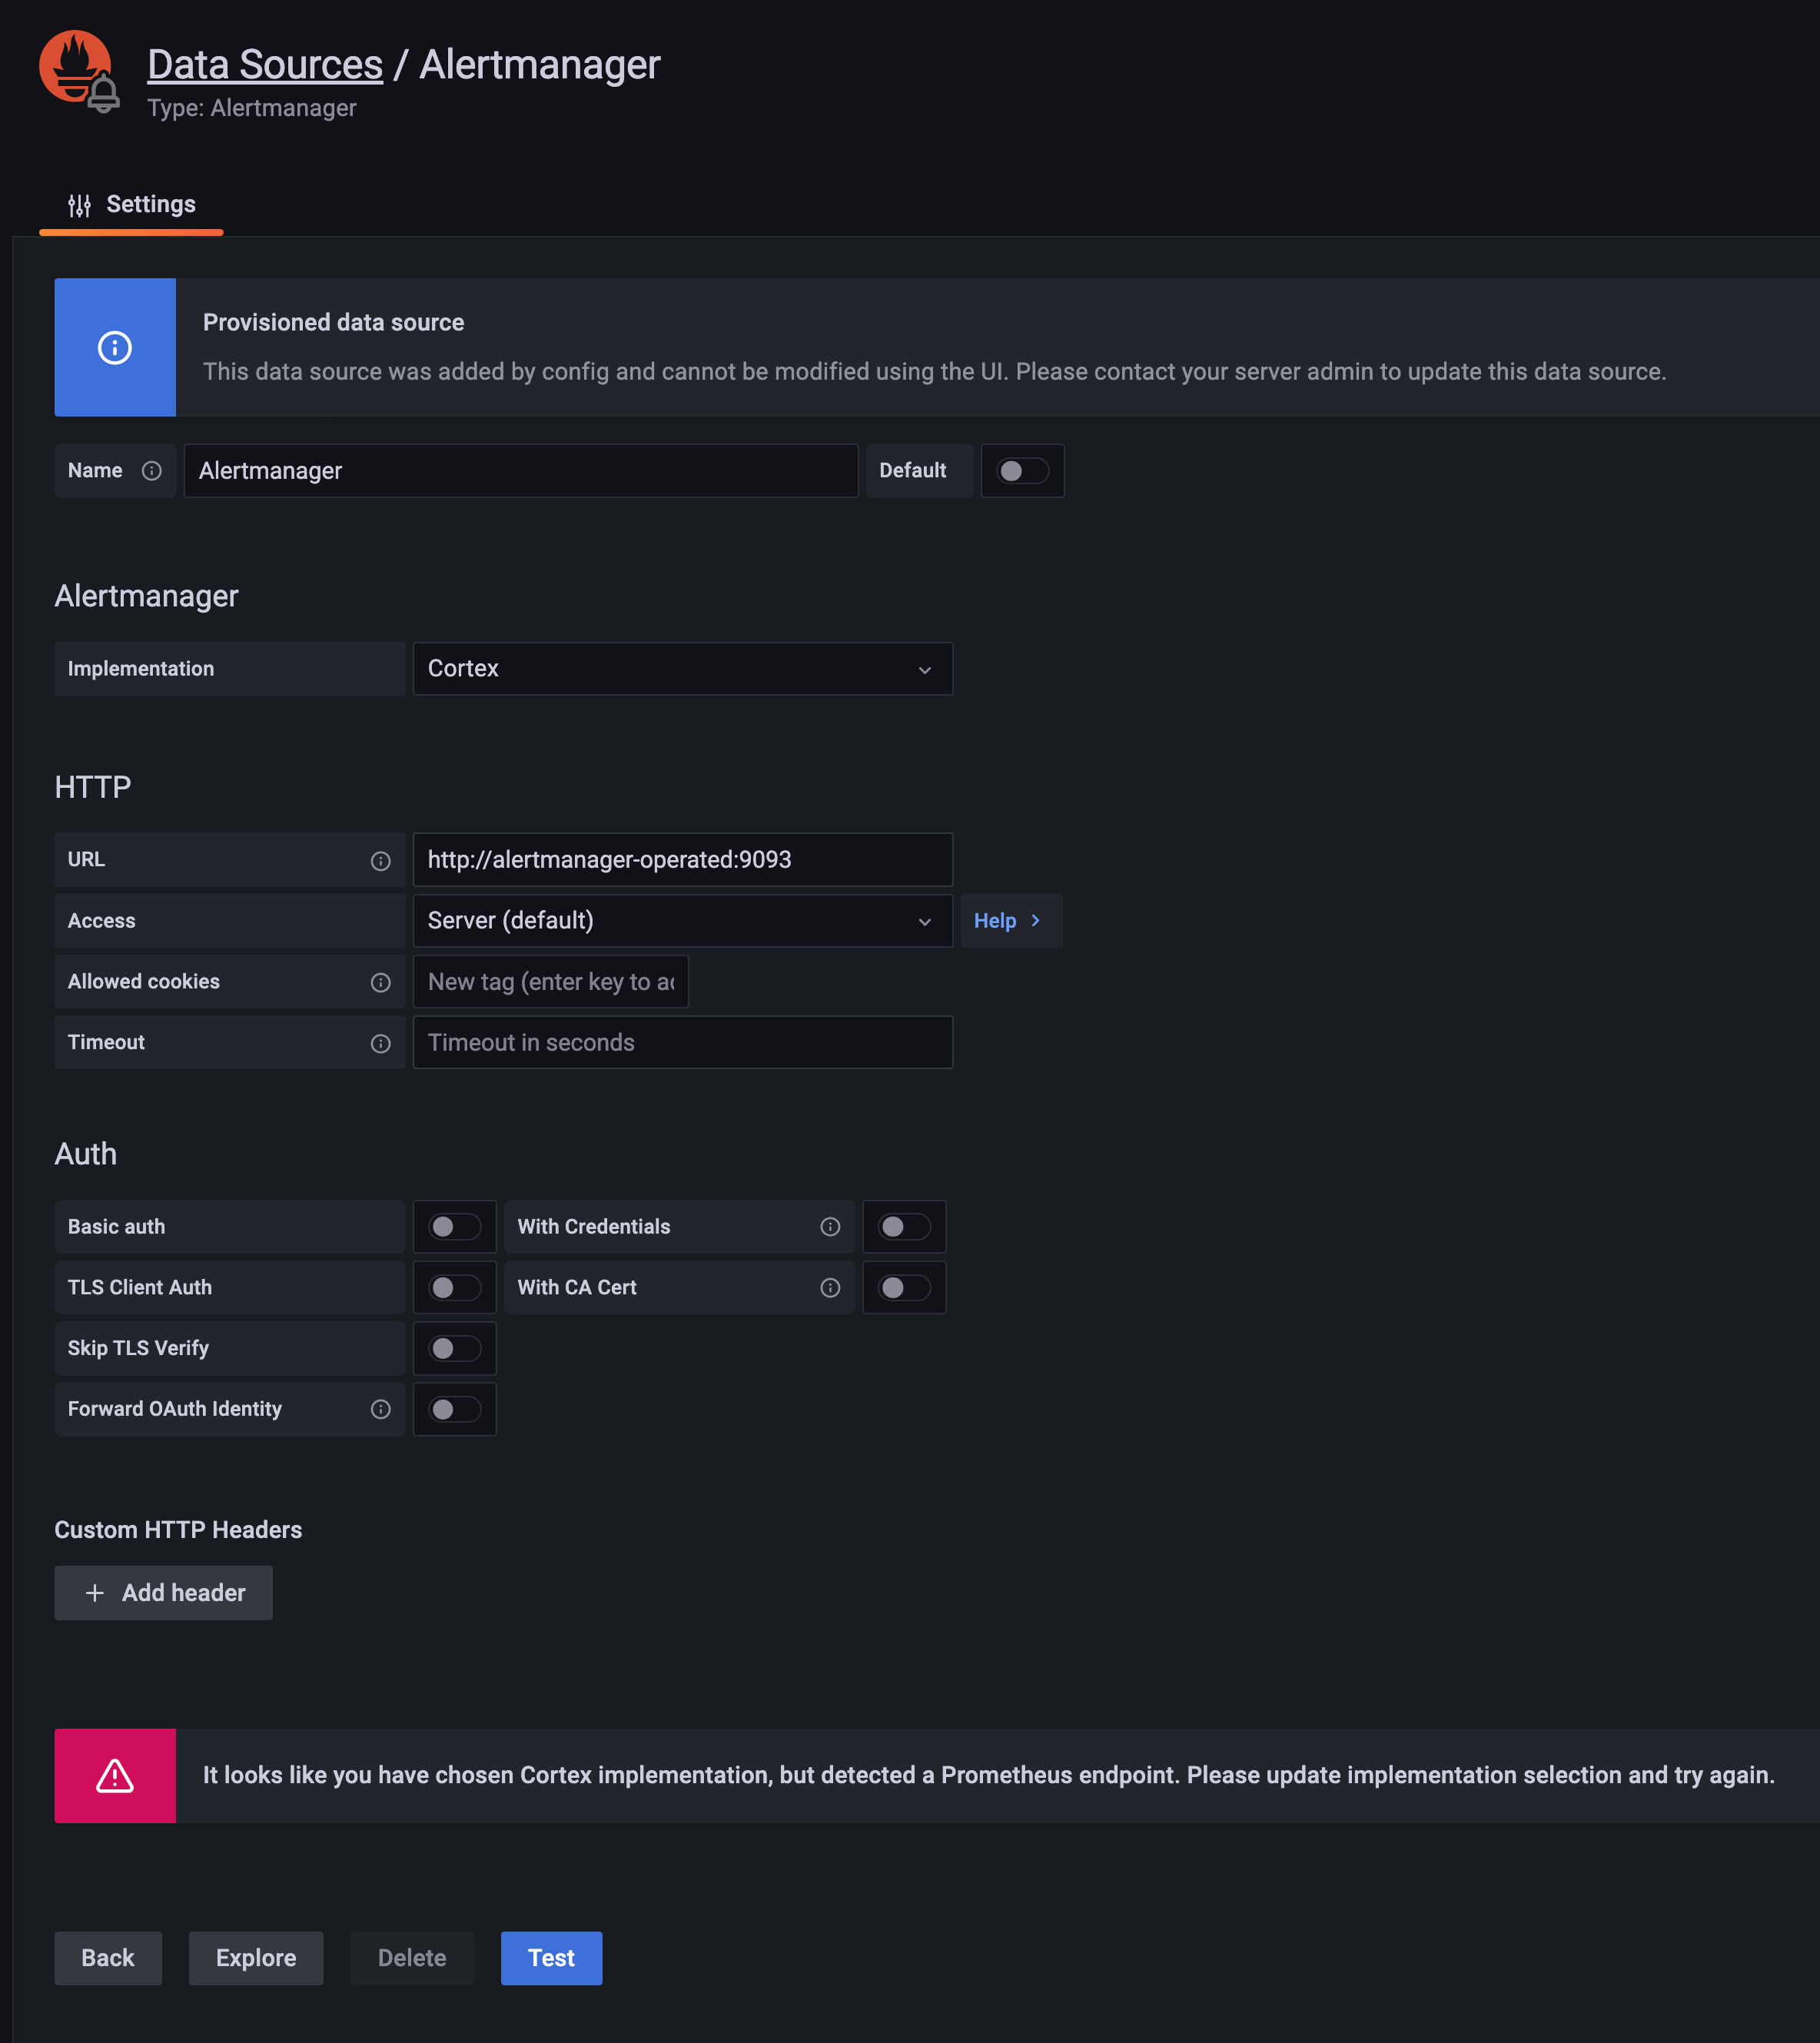Viewport: 1820px width, 2043px height.
Task: Click the With CA Cert info icon
Action: (830, 1288)
